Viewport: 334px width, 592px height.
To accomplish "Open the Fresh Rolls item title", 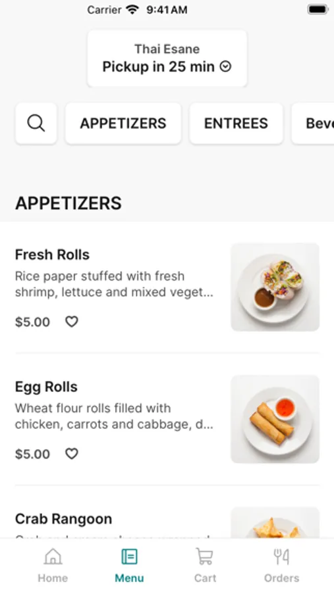I will pos(52,255).
